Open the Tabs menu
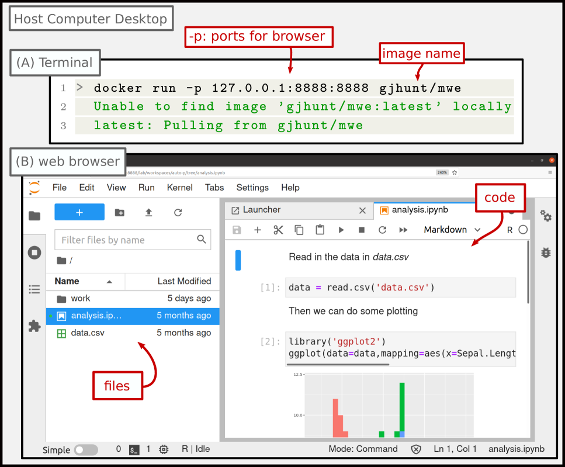The image size is (565, 467). point(214,188)
